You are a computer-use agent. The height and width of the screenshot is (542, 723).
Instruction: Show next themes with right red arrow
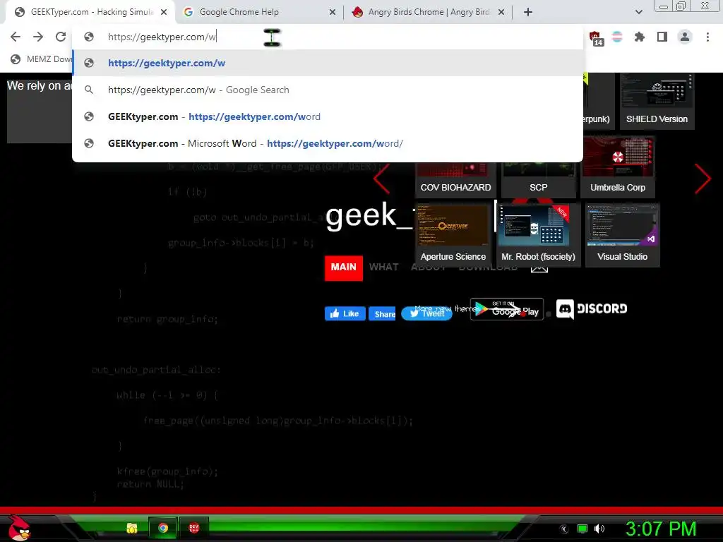(x=703, y=179)
